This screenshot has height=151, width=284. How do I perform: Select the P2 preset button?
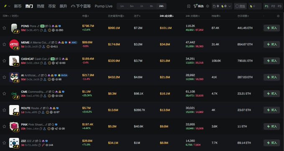273,6
